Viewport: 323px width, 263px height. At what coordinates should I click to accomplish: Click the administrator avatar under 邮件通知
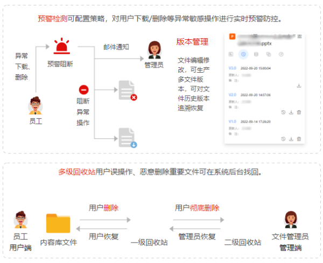coord(153,51)
